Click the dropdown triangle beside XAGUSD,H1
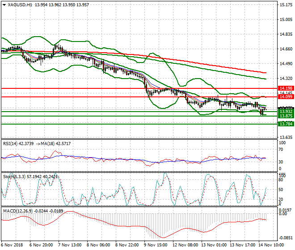 pos(4,4)
